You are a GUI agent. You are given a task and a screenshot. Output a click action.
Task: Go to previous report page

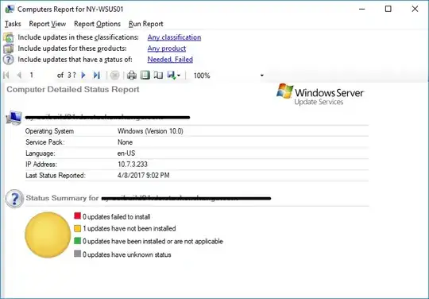pyautogui.click(x=19, y=75)
